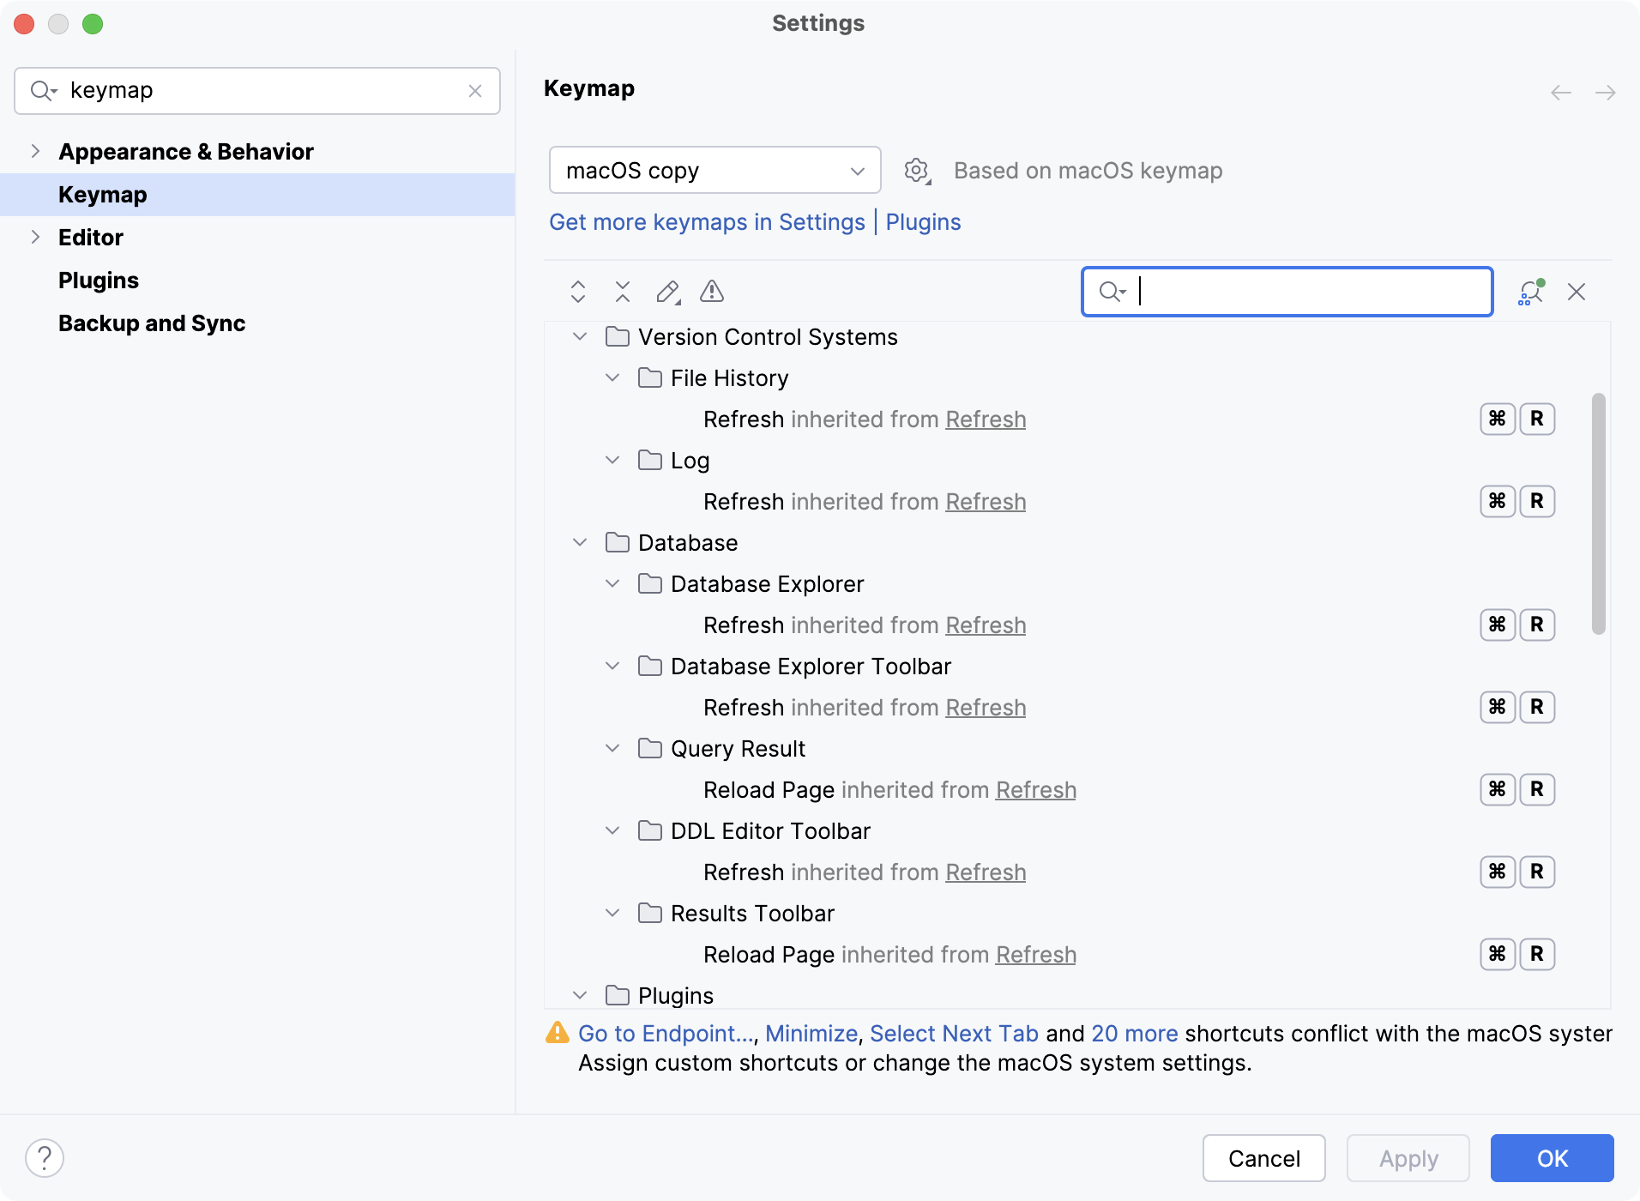Click the Find Actions by Shortcut icon
The width and height of the screenshot is (1640, 1201).
pyautogui.click(x=1530, y=292)
